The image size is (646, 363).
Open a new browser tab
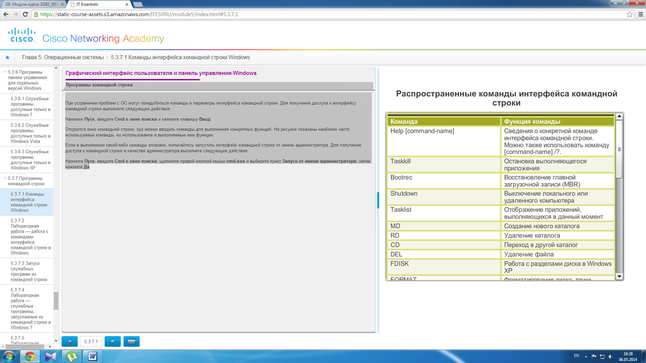coord(138,4)
